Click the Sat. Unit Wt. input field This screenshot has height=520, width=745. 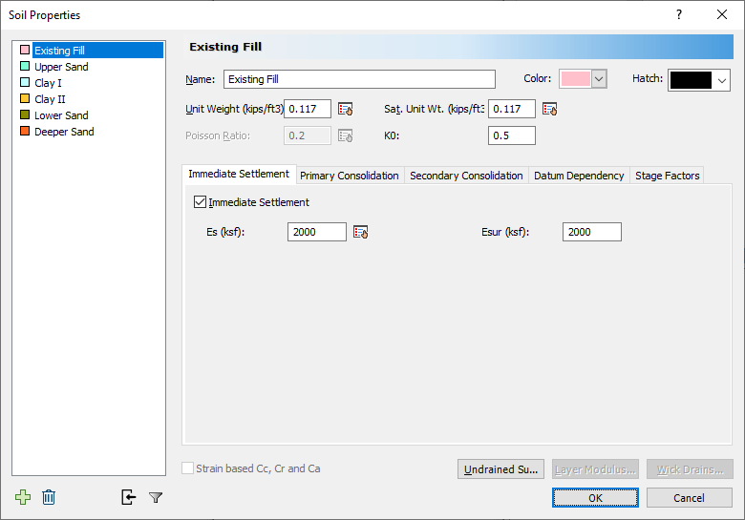pos(512,109)
